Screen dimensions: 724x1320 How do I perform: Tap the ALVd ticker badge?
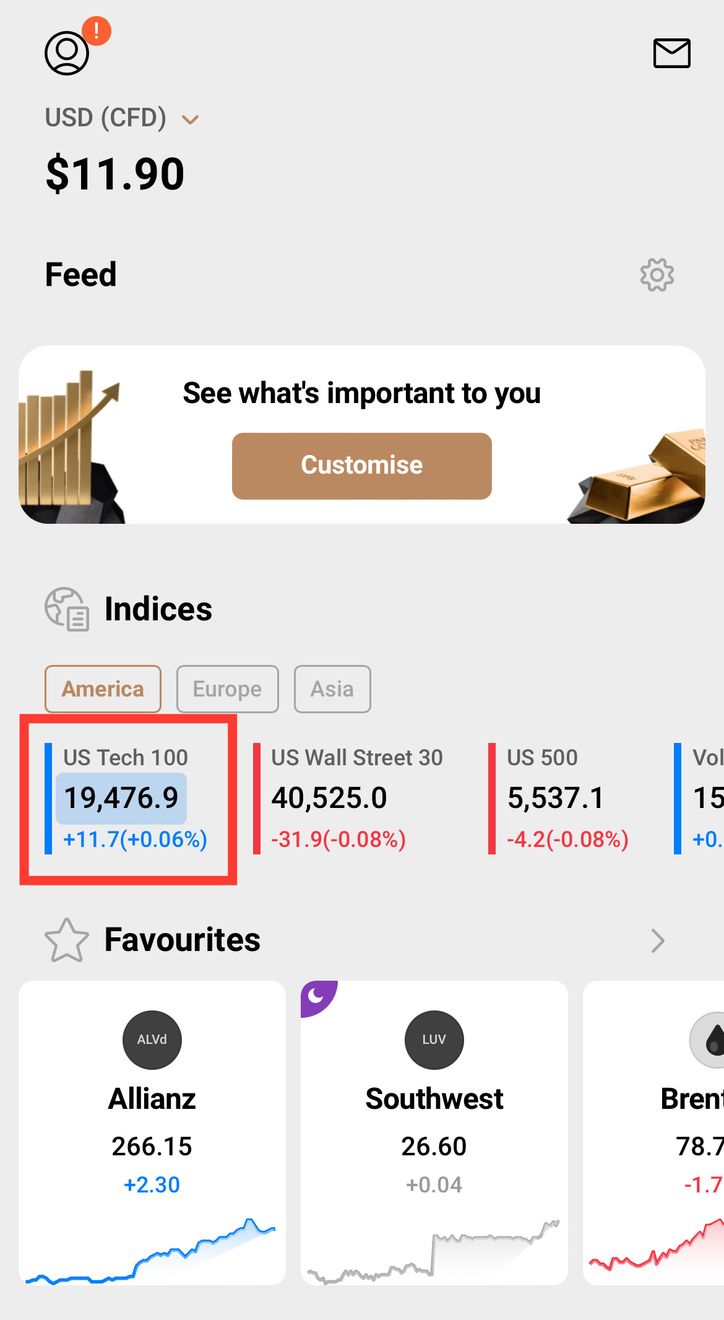click(x=152, y=1040)
